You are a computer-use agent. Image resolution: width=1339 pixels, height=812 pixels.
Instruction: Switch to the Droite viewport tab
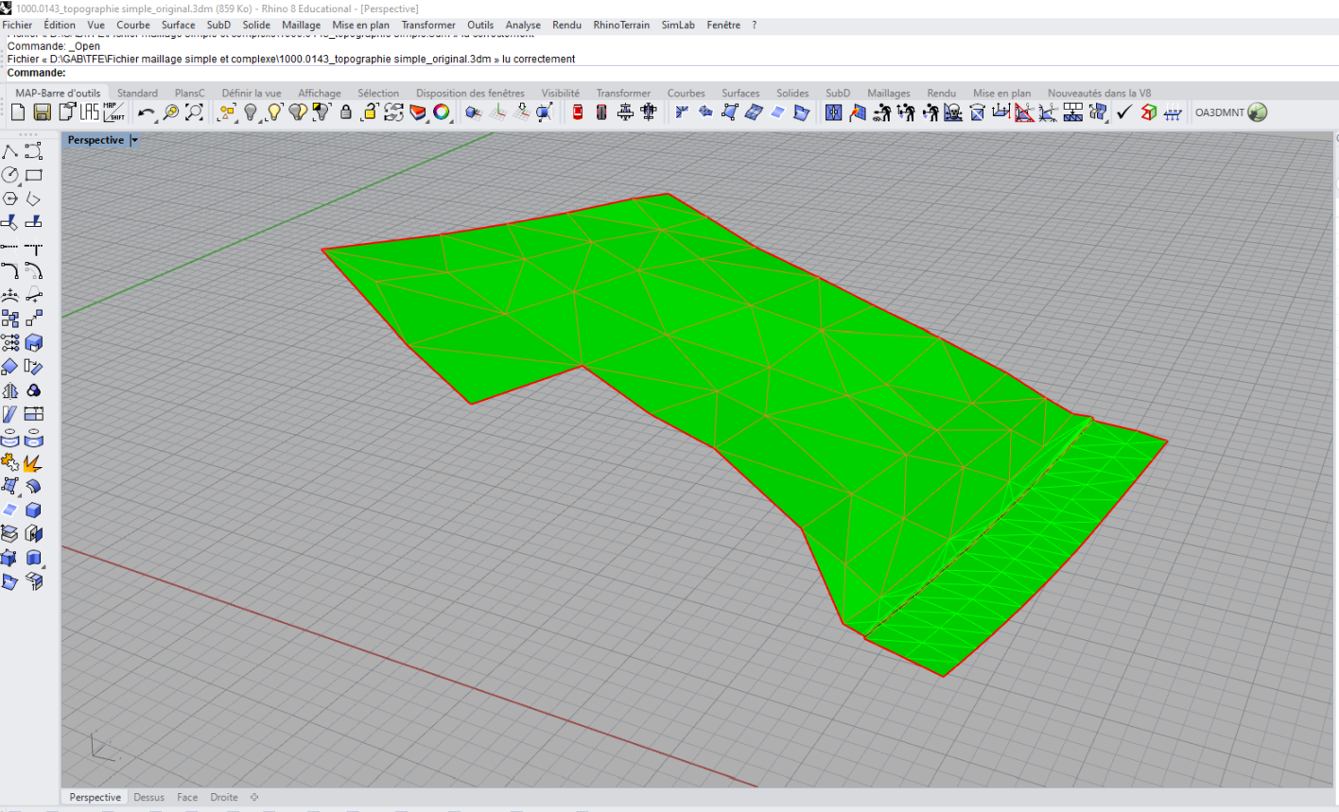(224, 797)
